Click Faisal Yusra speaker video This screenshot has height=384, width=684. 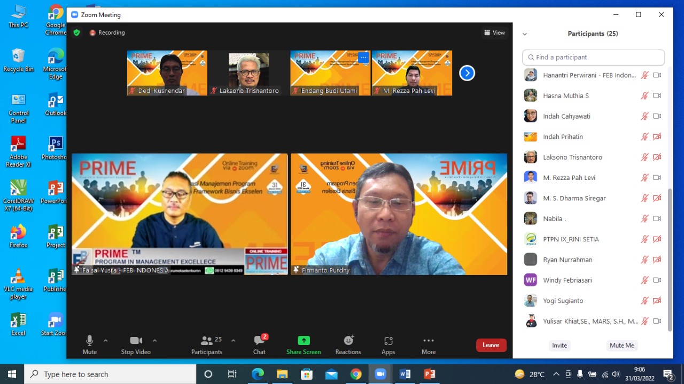point(180,214)
